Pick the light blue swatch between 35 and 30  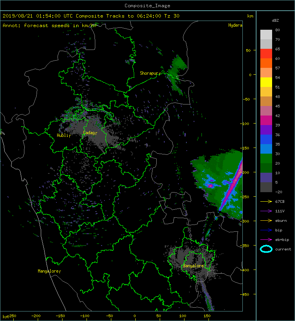tap(266, 149)
